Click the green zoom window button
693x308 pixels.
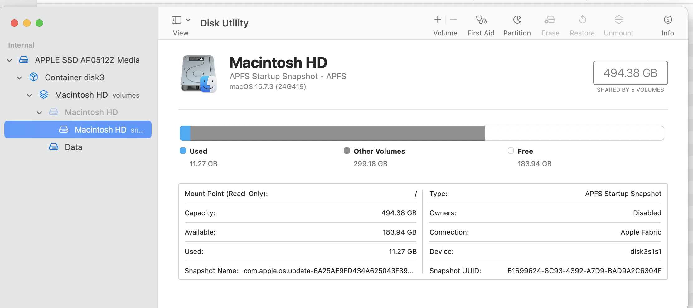coord(39,23)
